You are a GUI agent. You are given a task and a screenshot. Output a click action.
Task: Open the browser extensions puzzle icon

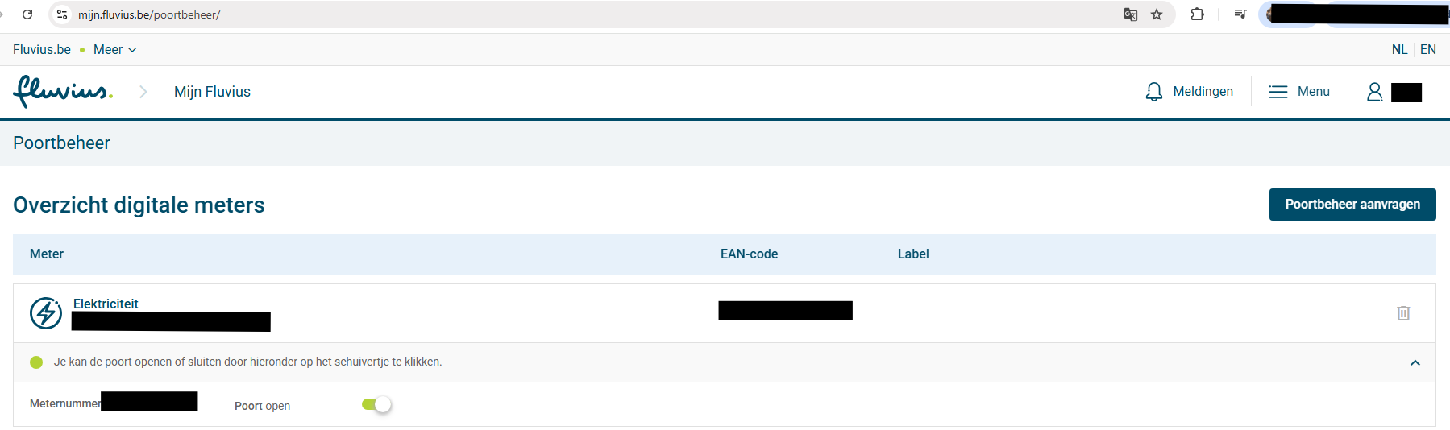(x=1197, y=14)
